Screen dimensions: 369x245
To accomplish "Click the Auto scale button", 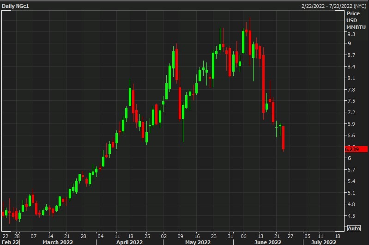I will pos(354,228).
